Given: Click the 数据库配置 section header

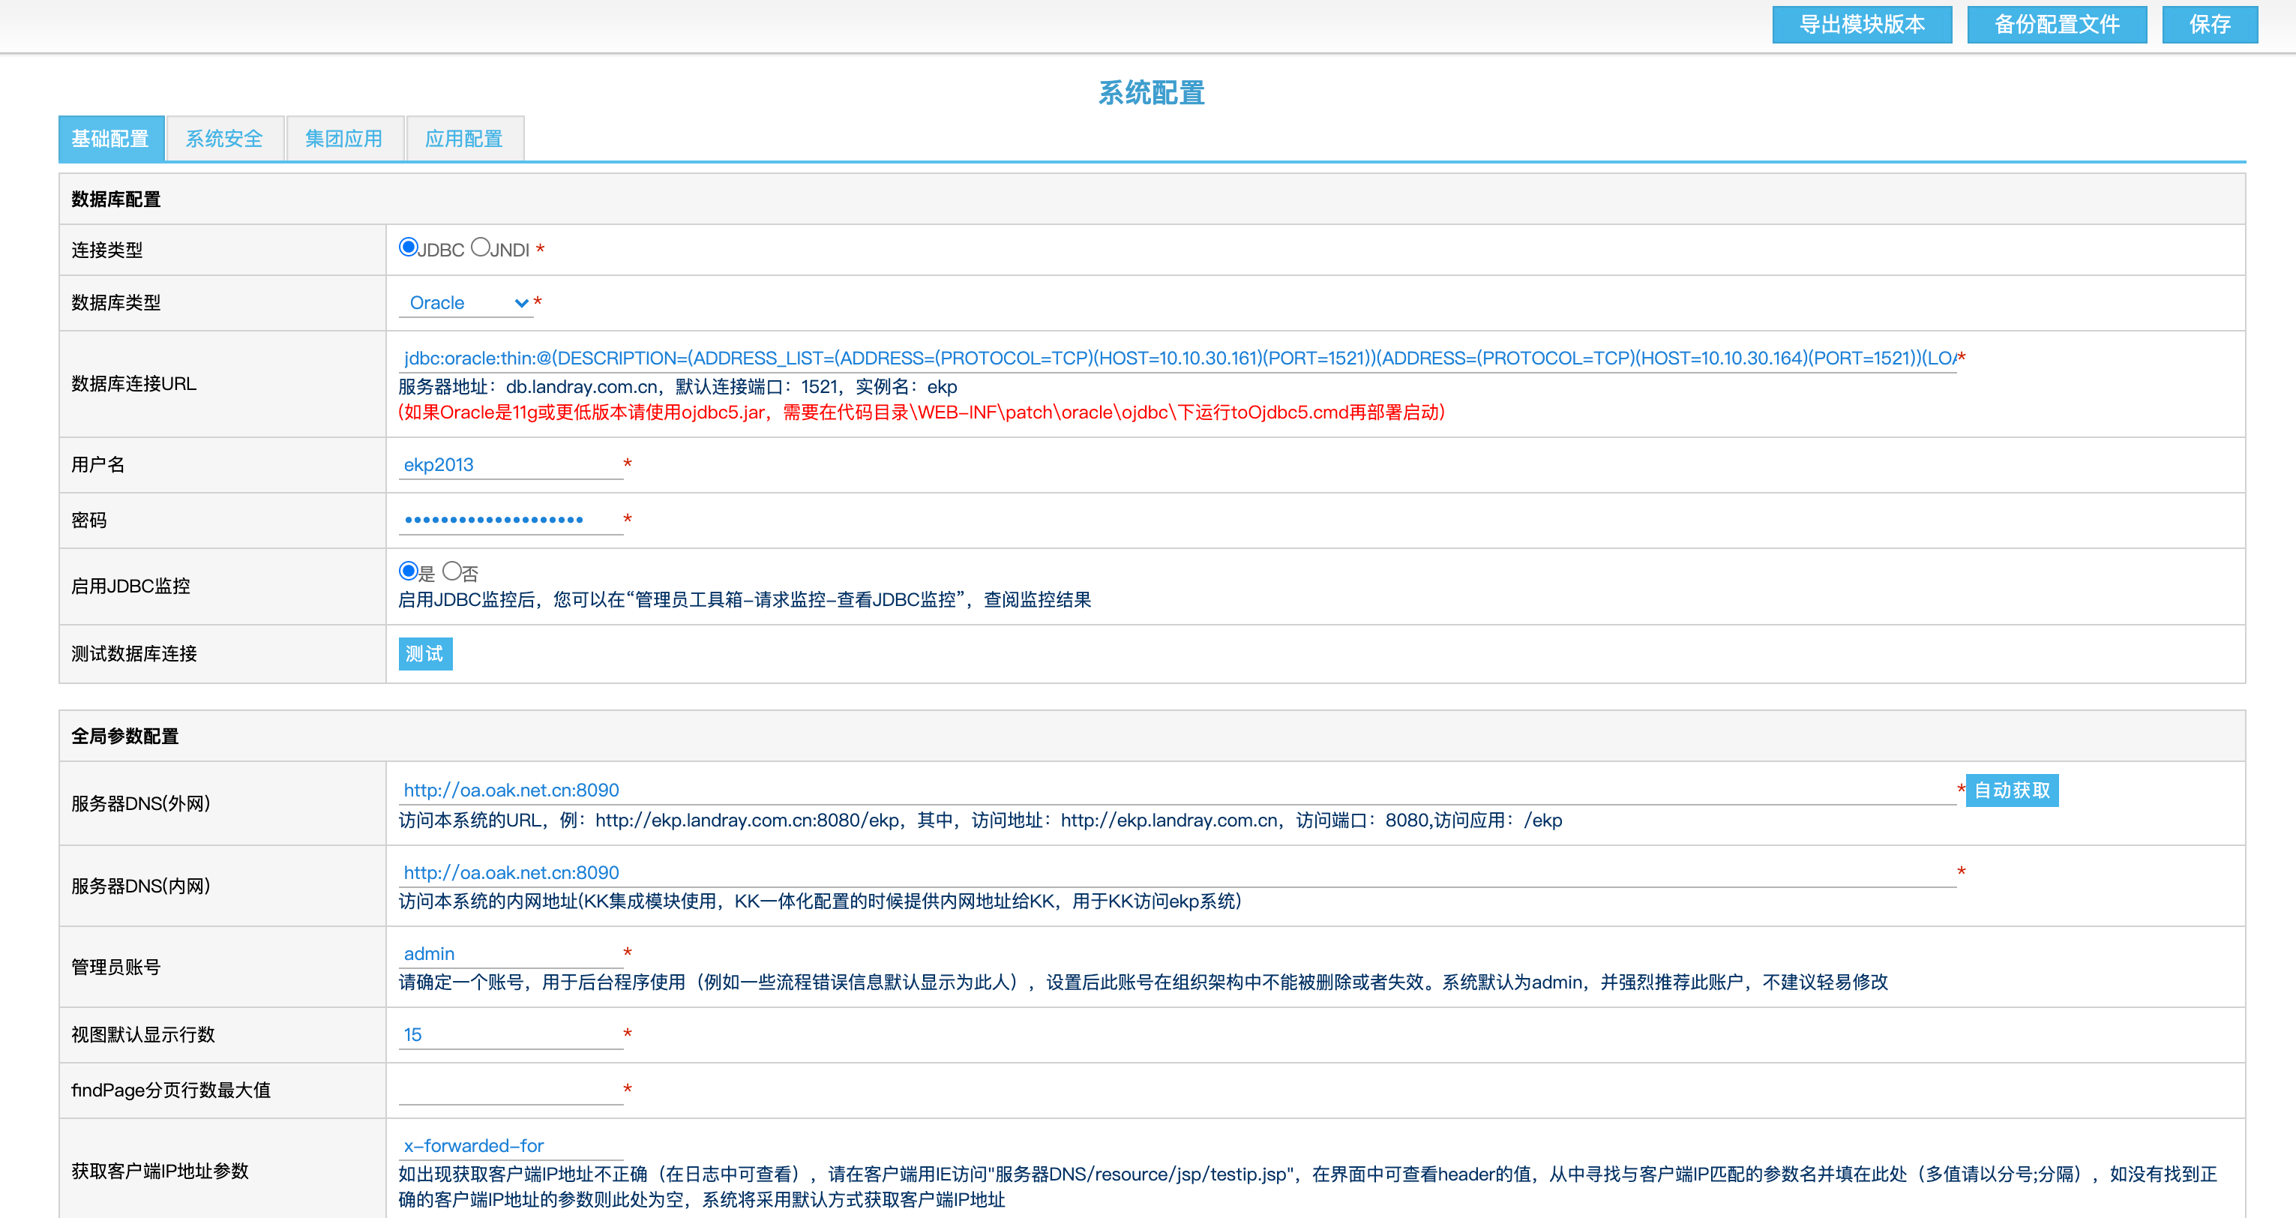Looking at the screenshot, I should pyautogui.click(x=117, y=199).
